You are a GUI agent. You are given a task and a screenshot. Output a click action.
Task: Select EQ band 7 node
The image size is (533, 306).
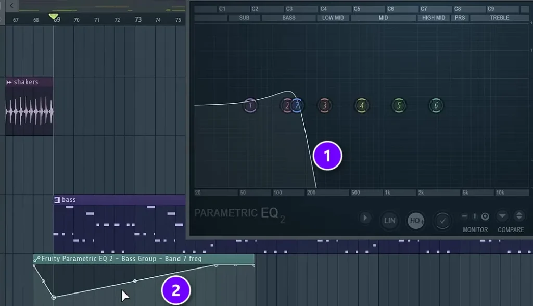(297, 106)
